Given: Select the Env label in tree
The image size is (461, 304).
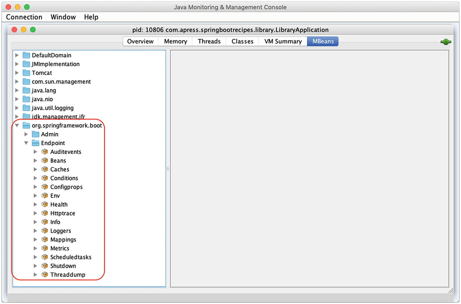Looking at the screenshot, I should click(55, 196).
